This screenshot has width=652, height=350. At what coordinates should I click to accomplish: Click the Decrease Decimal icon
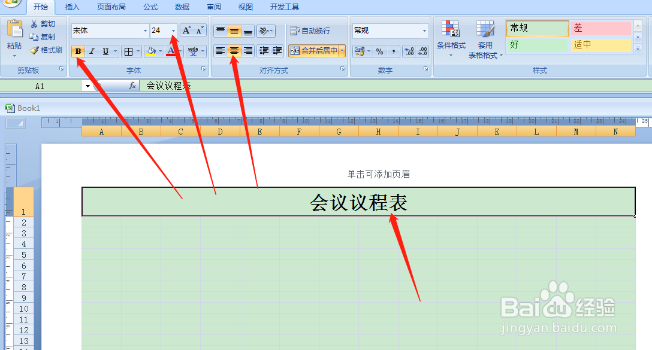[422, 51]
